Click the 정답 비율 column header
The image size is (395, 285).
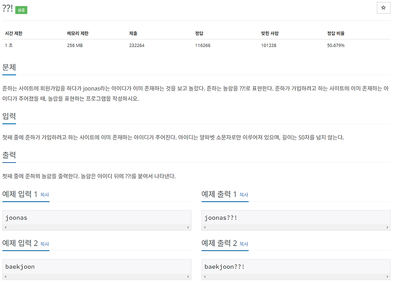[335, 33]
